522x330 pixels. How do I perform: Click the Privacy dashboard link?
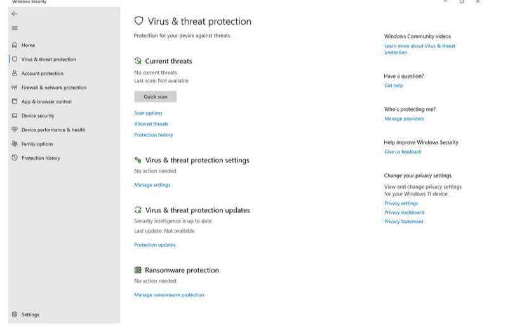pyautogui.click(x=404, y=213)
